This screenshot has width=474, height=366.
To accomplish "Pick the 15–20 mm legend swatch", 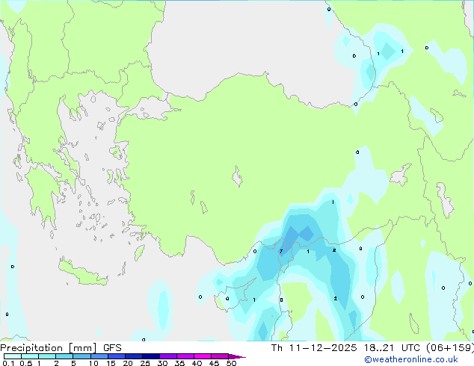I will (x=116, y=356).
